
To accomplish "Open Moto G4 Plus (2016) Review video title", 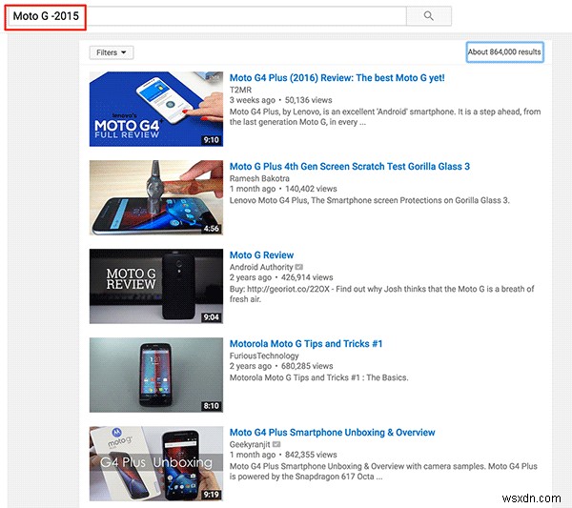I will click(337, 77).
